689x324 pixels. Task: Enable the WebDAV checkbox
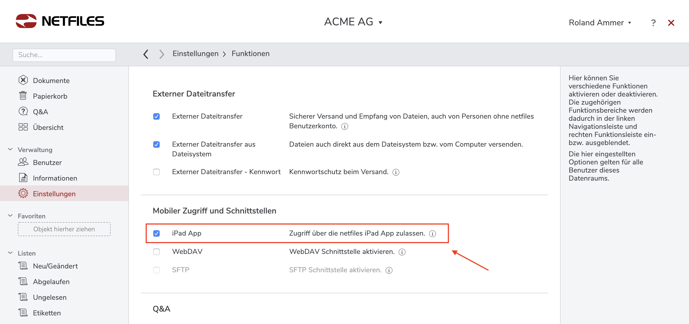[156, 252]
